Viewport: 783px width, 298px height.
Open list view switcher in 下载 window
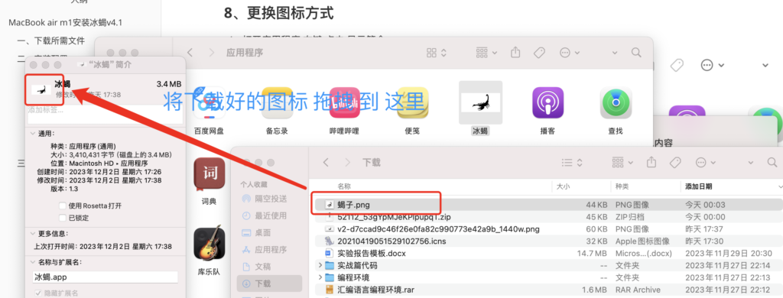(x=572, y=162)
